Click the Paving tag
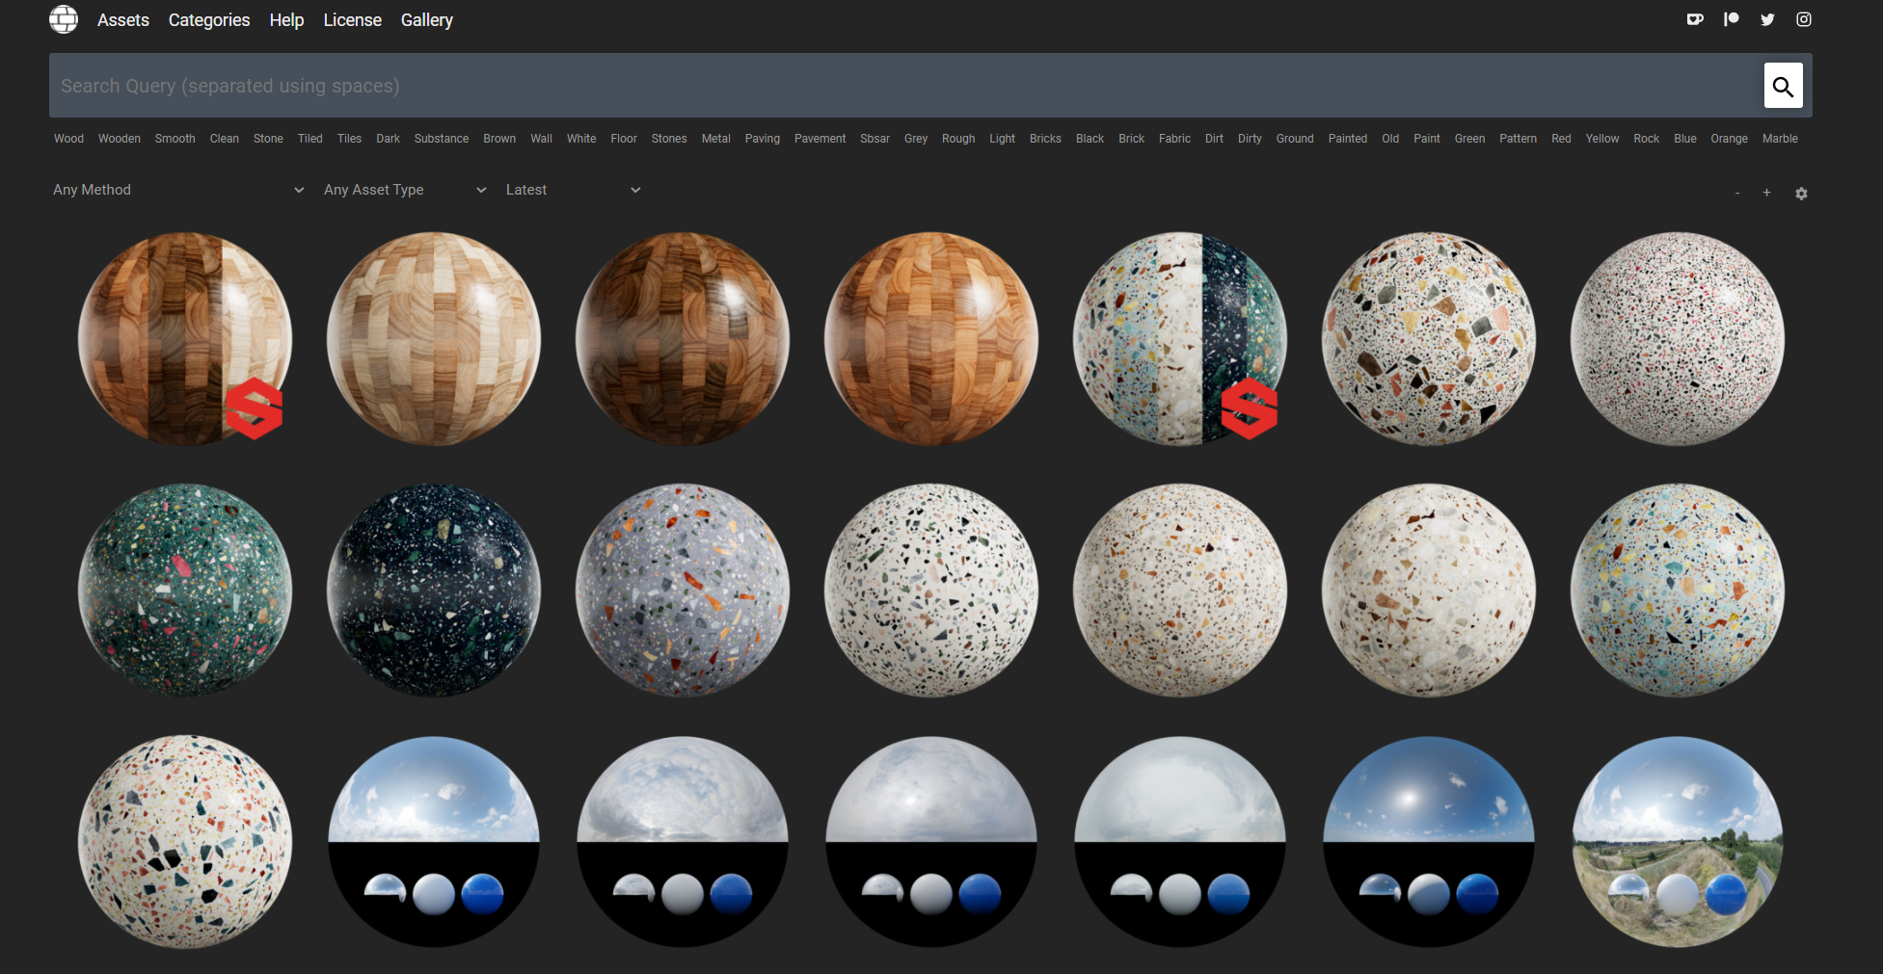This screenshot has height=974, width=1883. (763, 139)
